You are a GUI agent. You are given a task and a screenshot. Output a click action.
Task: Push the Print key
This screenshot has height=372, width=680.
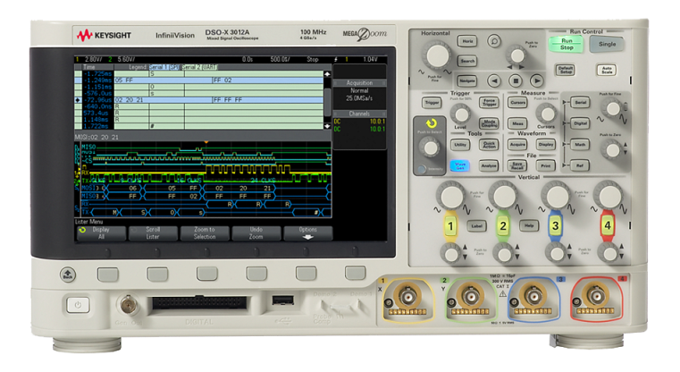[546, 165]
